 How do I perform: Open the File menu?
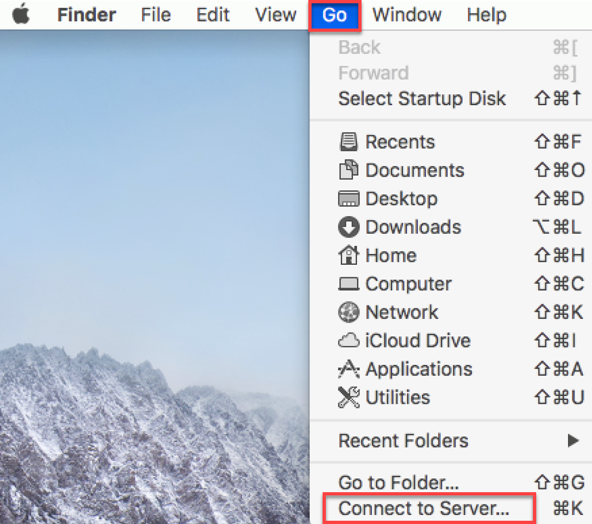pyautogui.click(x=156, y=15)
